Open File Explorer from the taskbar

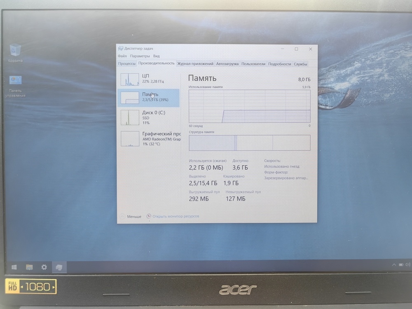29,267
